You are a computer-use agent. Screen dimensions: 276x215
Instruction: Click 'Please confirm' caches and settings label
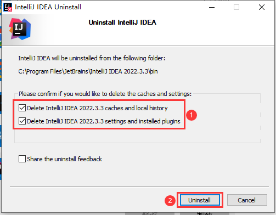pos(105,94)
